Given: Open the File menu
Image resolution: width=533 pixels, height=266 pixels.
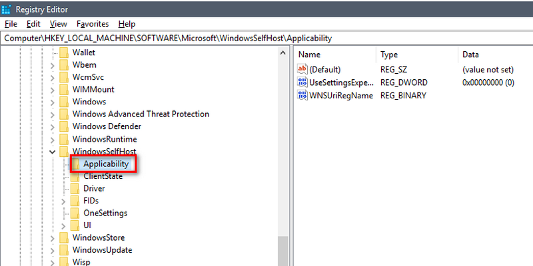Looking at the screenshot, I should tap(11, 24).
